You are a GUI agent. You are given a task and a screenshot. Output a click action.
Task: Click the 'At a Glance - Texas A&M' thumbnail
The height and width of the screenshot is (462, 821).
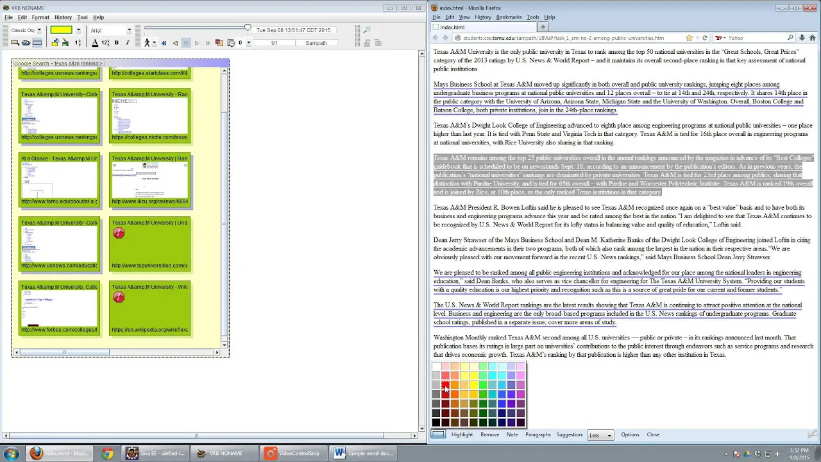tap(59, 180)
